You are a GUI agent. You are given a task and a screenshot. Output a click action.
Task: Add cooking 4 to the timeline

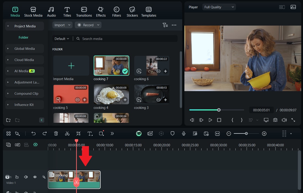tap(125, 100)
